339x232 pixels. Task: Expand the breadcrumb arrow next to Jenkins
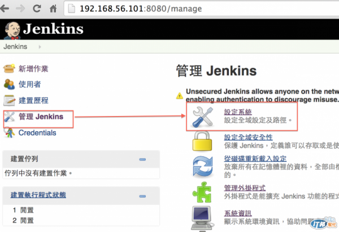[x=40, y=47]
